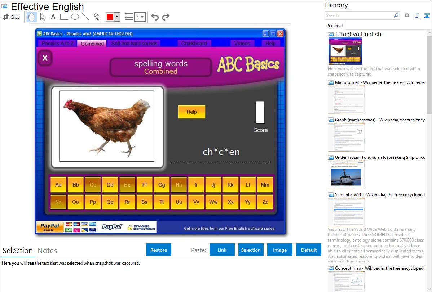This screenshot has height=292, width=432.
Task: Open the Chalkboard tab
Action: (194, 44)
